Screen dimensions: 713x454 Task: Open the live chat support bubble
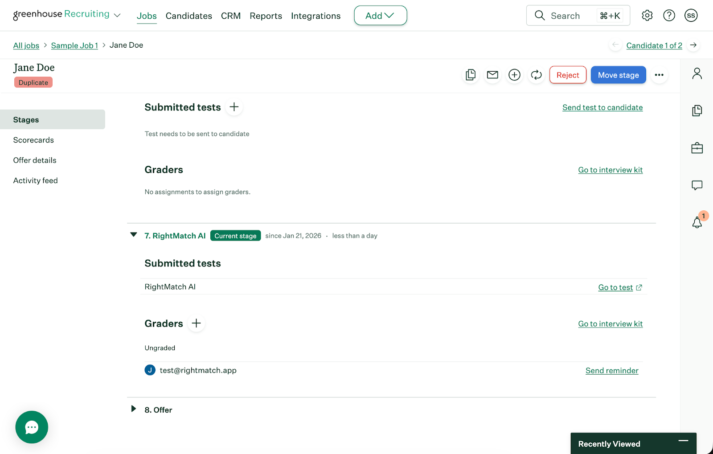click(32, 427)
